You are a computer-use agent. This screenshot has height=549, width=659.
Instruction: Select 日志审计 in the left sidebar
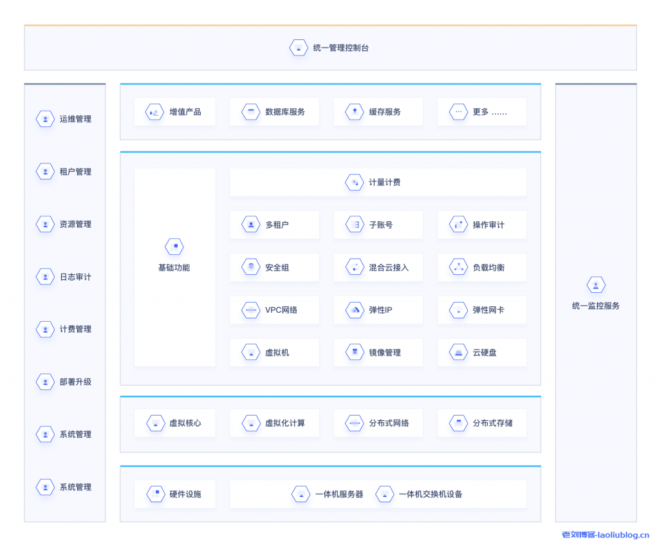click(x=64, y=277)
